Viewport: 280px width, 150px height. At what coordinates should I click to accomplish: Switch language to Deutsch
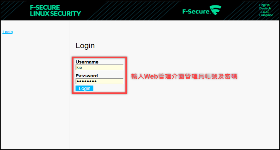pyautogui.click(x=265, y=8)
